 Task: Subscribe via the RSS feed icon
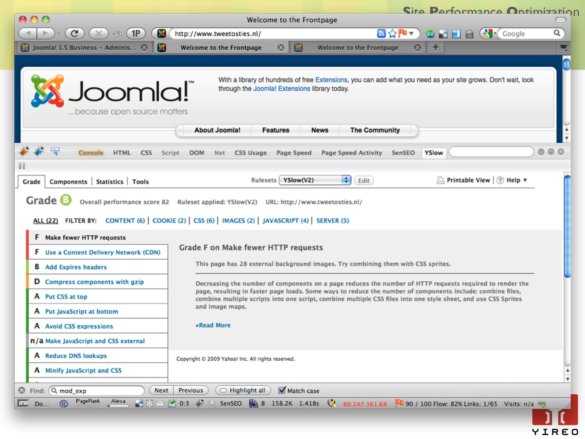point(381,34)
